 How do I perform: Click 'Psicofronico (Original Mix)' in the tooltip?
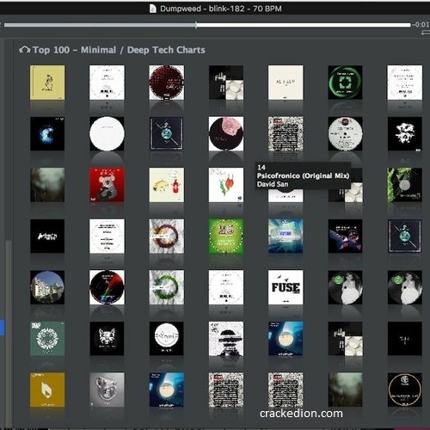303,175
